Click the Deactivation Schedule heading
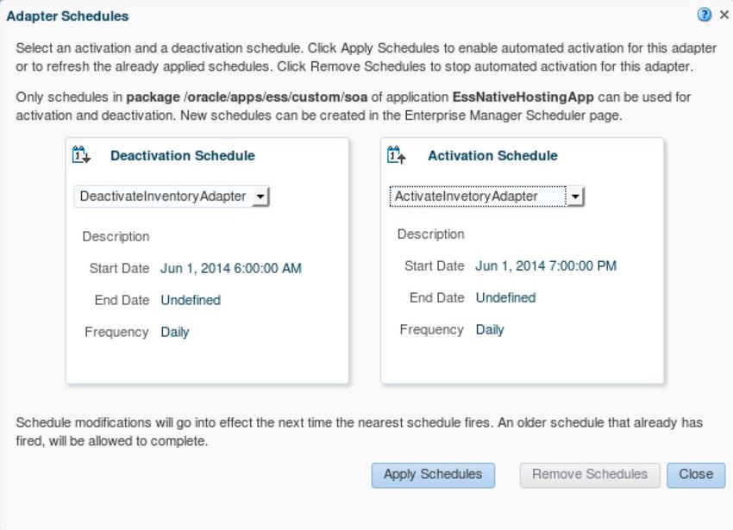733x530 pixels. [x=183, y=156]
